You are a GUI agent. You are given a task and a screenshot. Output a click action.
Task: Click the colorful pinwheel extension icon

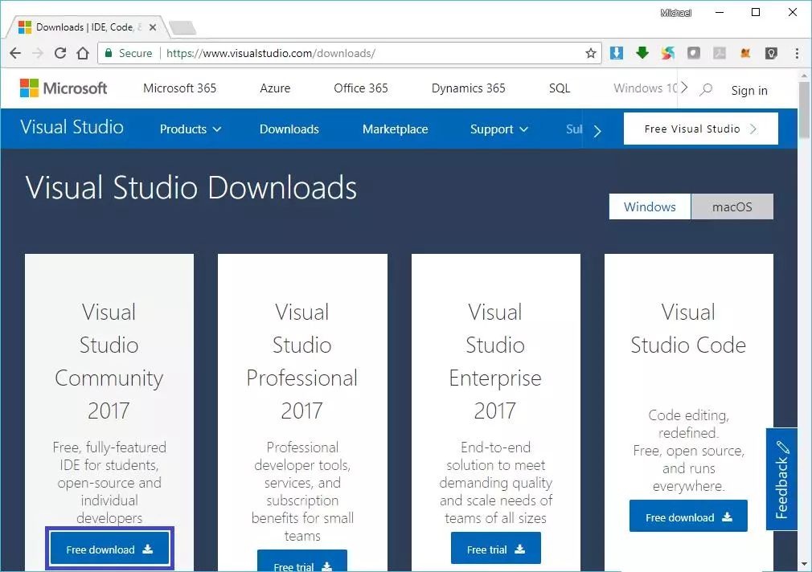[668, 53]
